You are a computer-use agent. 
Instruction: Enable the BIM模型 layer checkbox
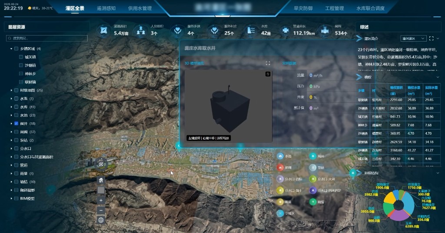pos(16,198)
